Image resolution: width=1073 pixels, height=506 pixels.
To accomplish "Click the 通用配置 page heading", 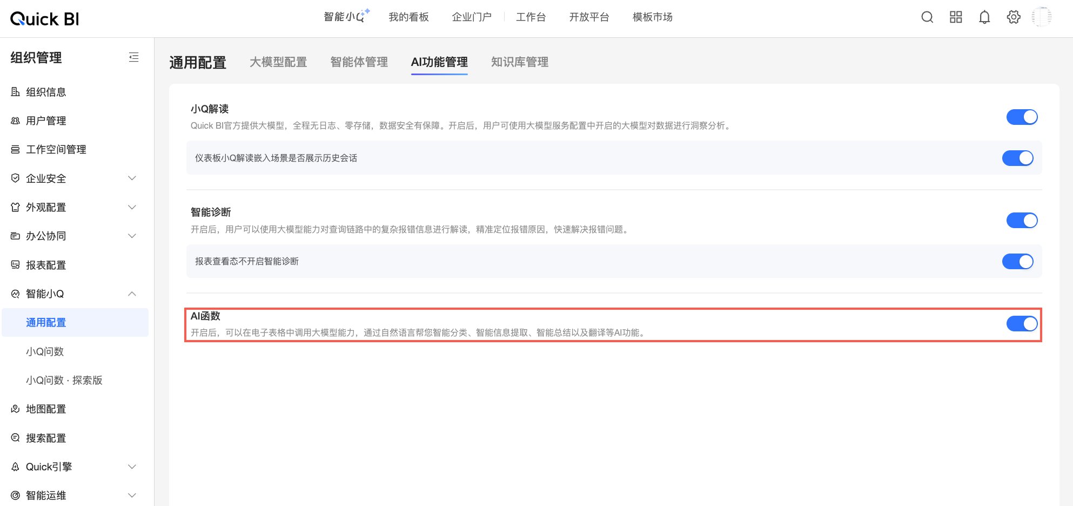I will tap(198, 63).
